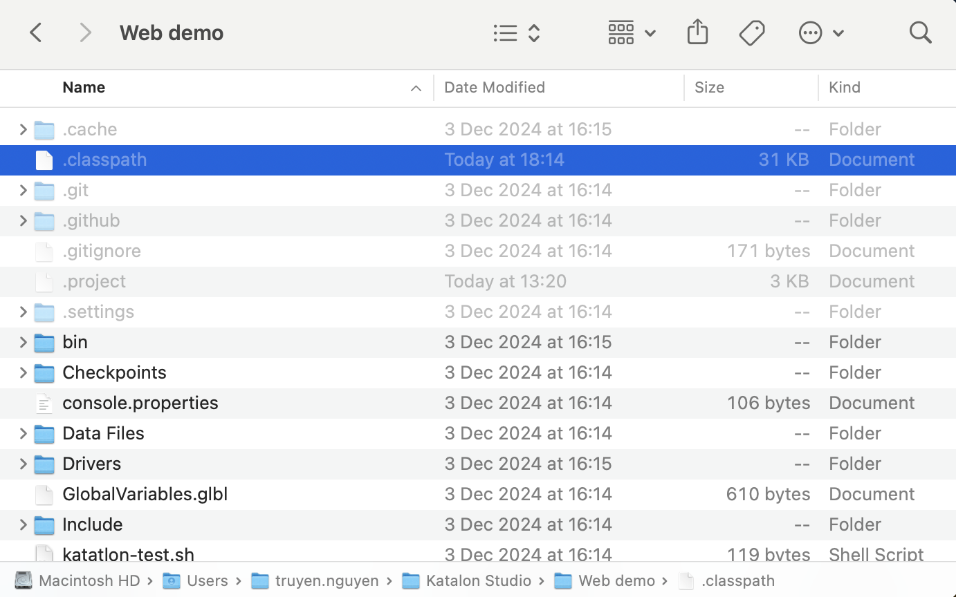Sort files by Size column
This screenshot has height=597, width=956.
[709, 88]
